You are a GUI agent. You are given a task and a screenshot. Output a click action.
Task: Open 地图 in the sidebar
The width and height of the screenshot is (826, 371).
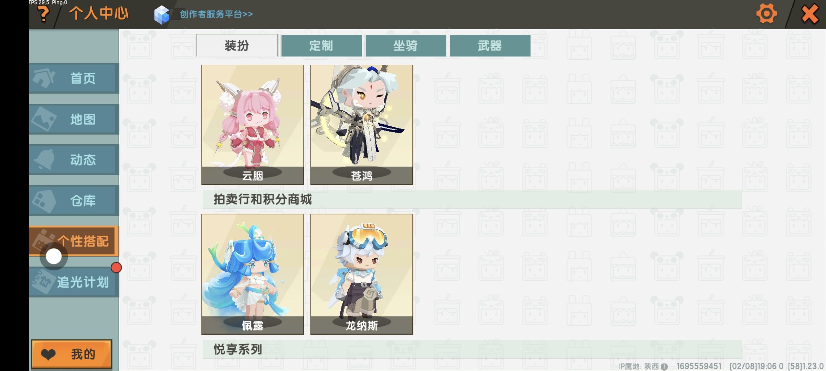coord(74,119)
